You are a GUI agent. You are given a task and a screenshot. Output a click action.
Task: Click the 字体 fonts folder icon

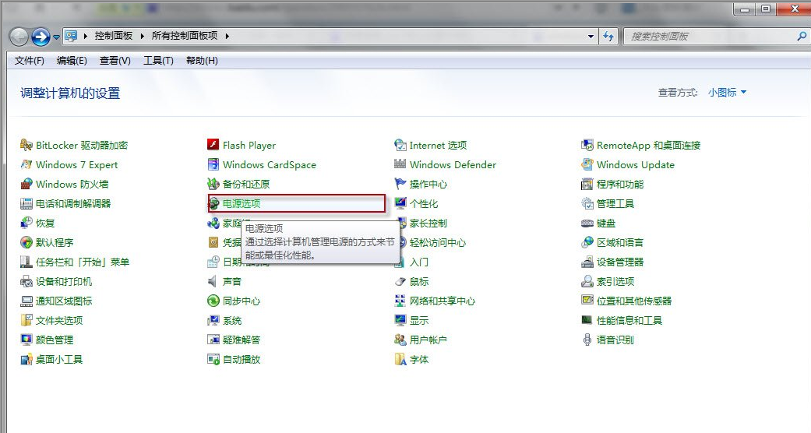coord(400,359)
